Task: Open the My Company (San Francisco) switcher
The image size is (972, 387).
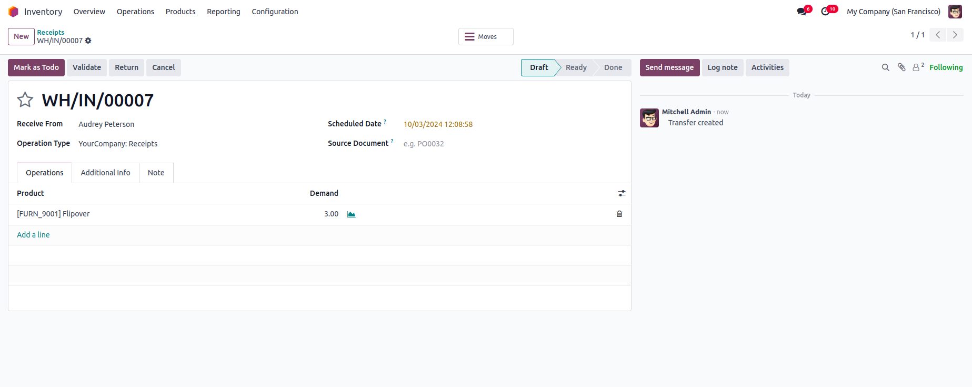Action: pyautogui.click(x=893, y=12)
